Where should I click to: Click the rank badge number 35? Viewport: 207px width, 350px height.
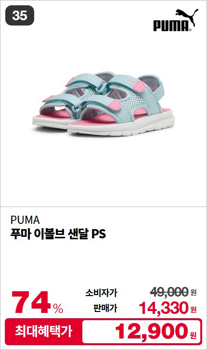tap(20, 15)
